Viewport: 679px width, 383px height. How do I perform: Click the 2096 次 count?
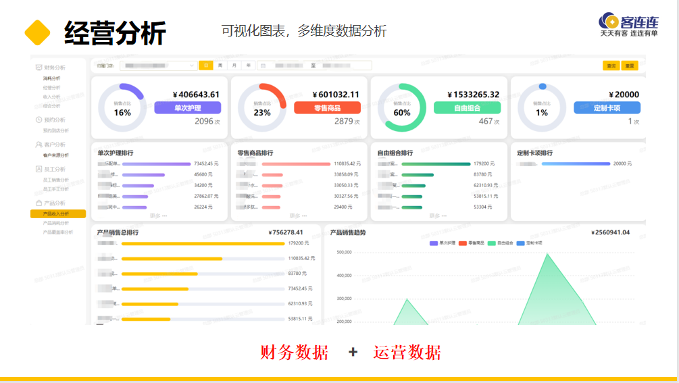click(x=207, y=122)
